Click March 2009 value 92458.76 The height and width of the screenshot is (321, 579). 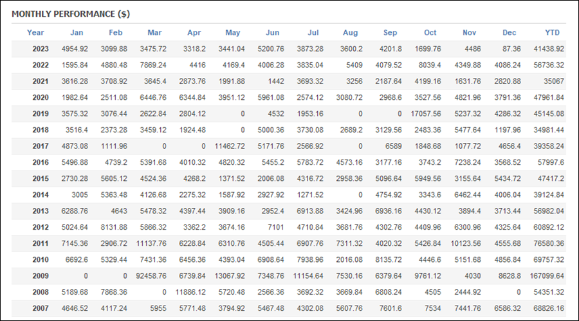(x=151, y=276)
